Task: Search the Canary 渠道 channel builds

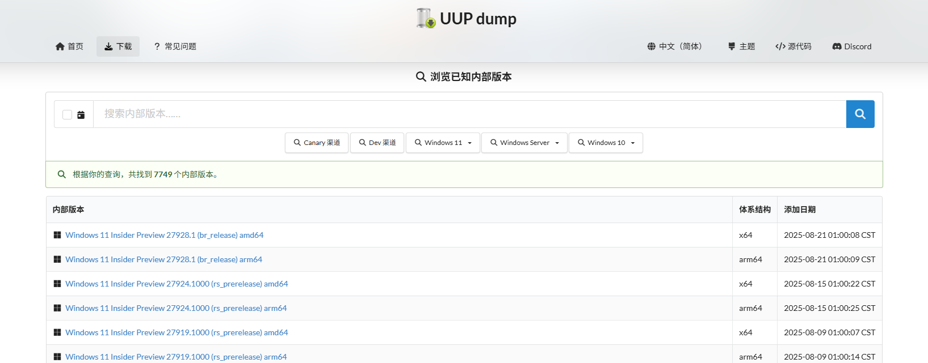Action: [x=317, y=143]
